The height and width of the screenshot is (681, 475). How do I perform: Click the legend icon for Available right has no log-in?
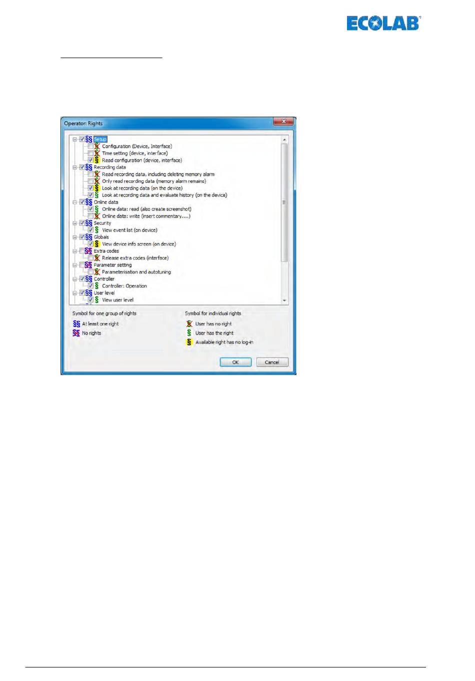click(x=189, y=343)
